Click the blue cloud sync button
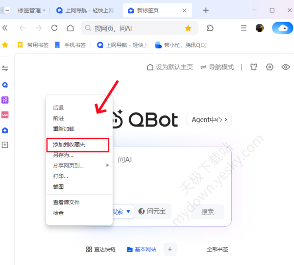This screenshot has width=294, height=265. (x=282, y=28)
